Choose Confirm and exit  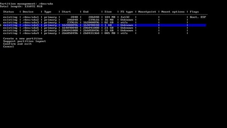(x=17, y=44)
